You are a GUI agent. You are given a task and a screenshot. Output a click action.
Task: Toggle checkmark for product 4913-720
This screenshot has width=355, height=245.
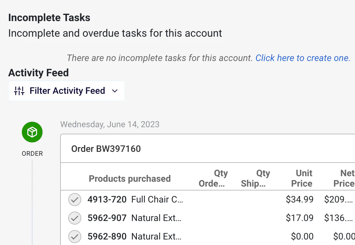75,200
